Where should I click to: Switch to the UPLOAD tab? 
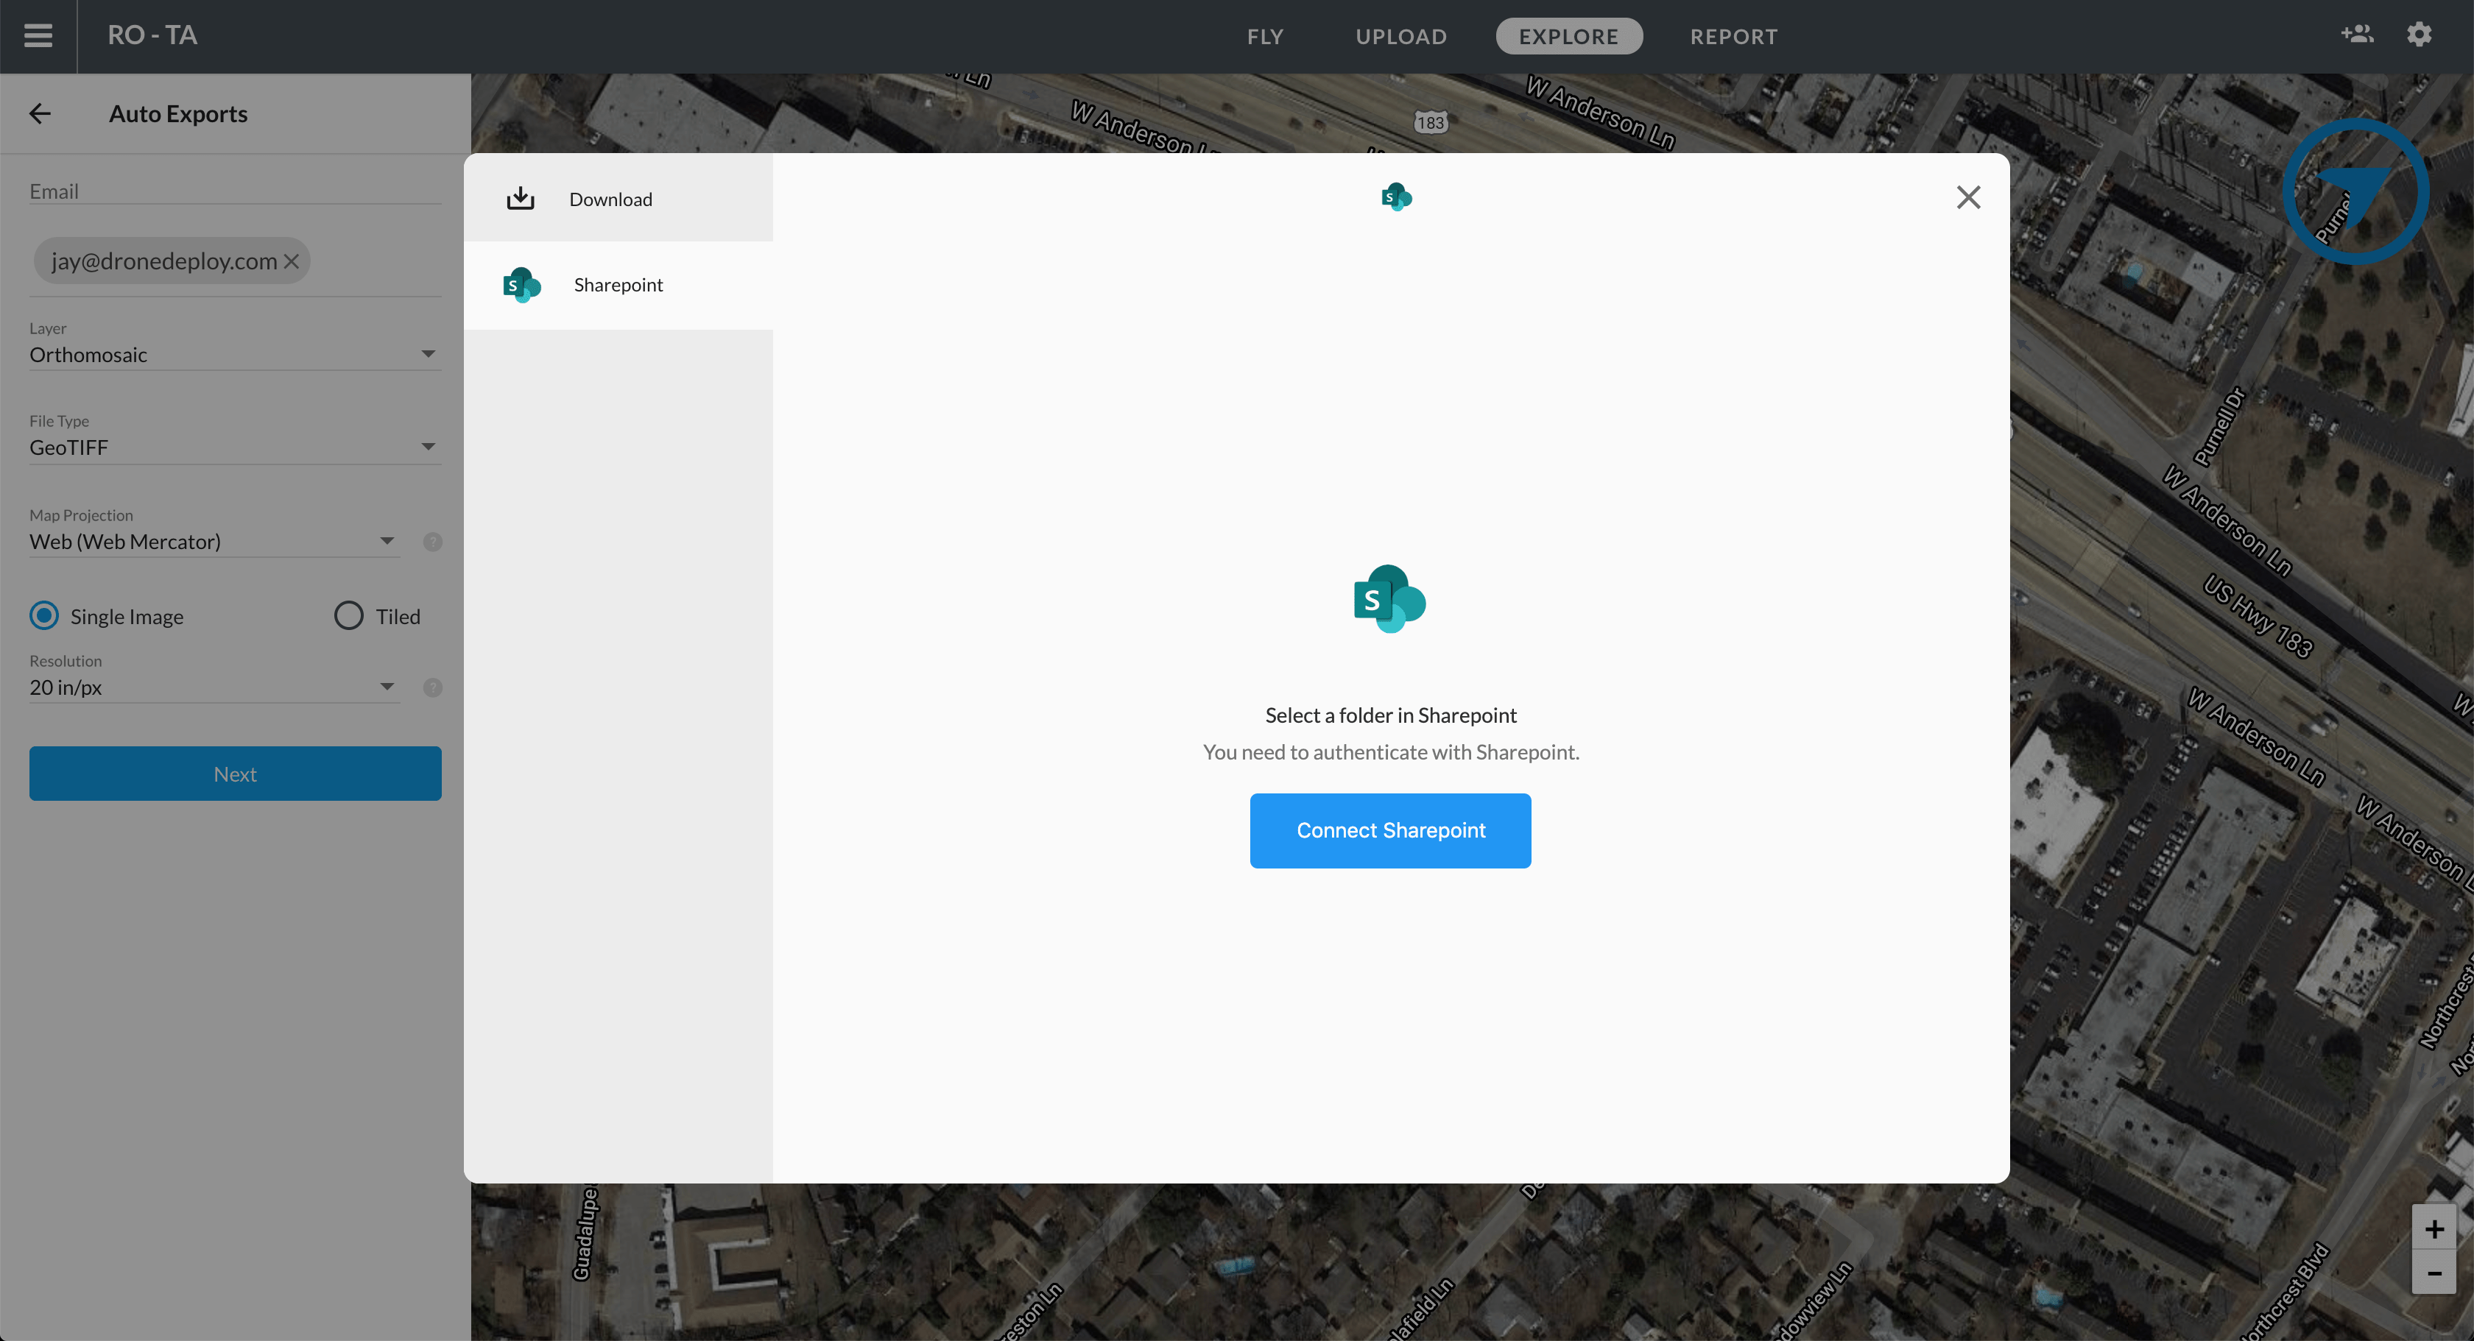pos(1401,37)
